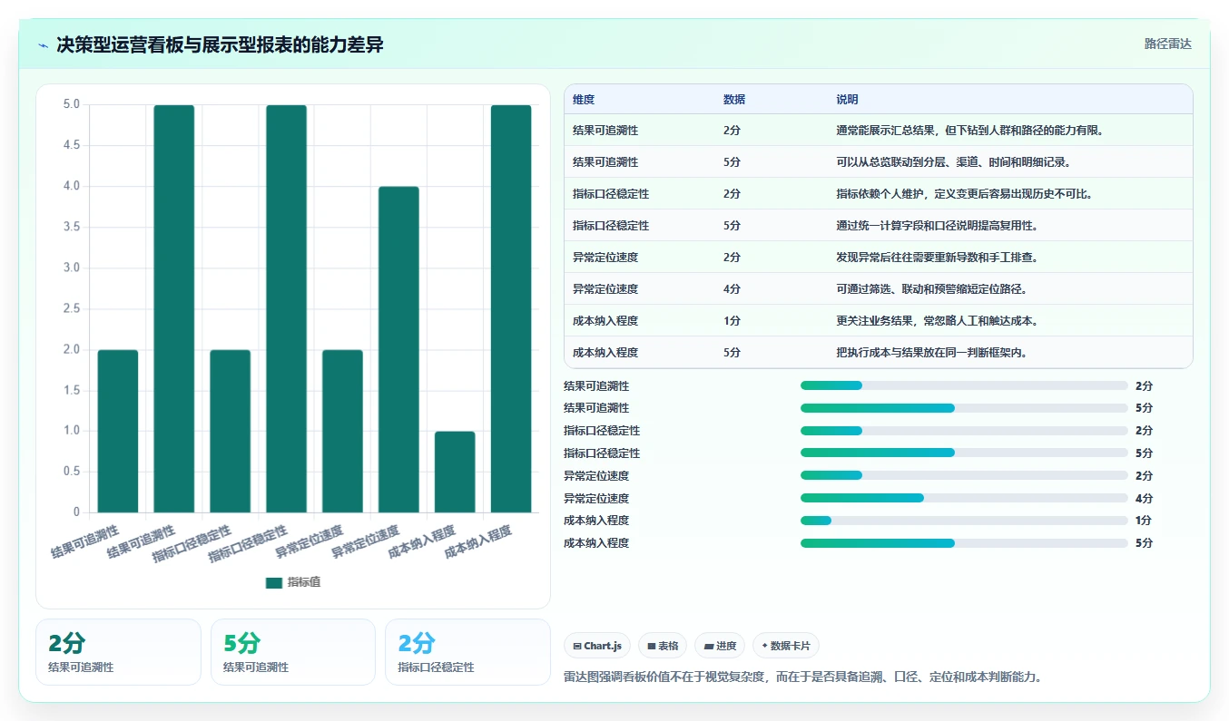Click the 结果可追溯性 chart bar at value 2
Viewport: 1229px width, 721px height.
click(118, 431)
